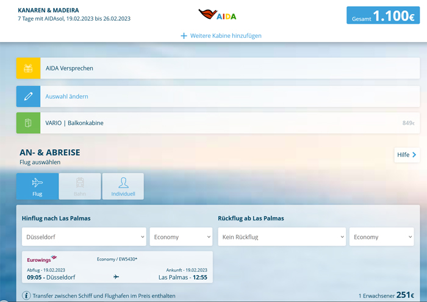Click Weitere Kabine hinzufügen link

point(226,35)
